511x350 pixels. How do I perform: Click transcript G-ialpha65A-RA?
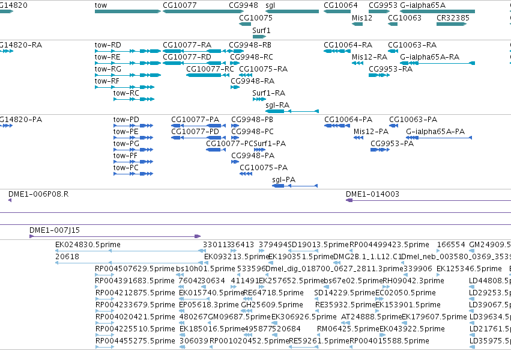437,63
